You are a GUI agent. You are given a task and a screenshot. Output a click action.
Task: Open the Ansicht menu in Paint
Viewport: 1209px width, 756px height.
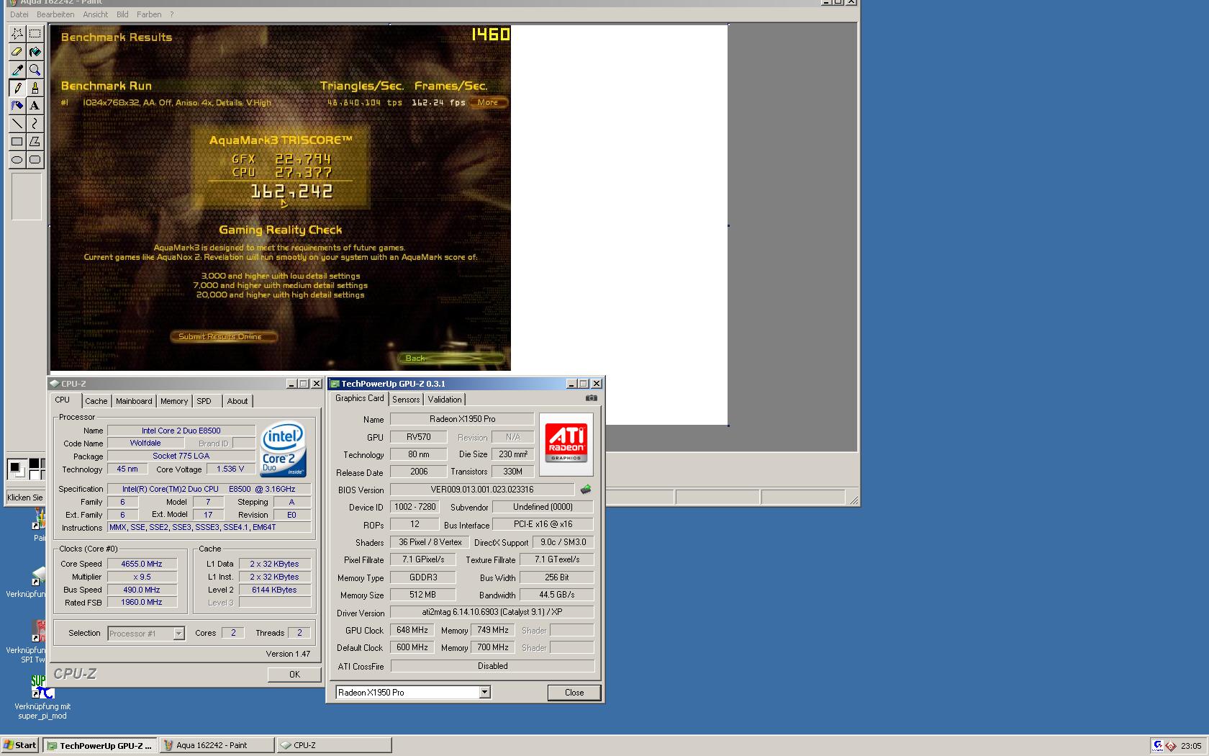coord(95,14)
